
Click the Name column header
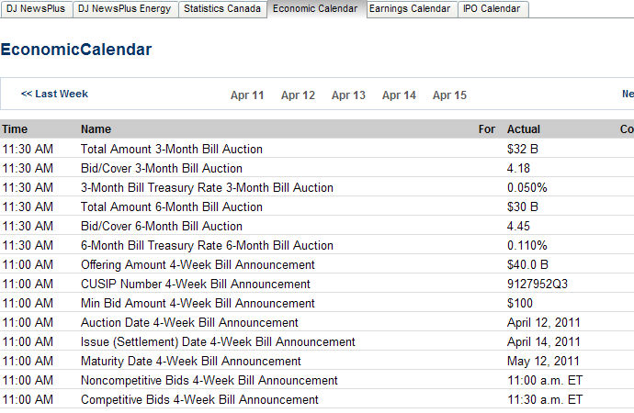point(96,129)
